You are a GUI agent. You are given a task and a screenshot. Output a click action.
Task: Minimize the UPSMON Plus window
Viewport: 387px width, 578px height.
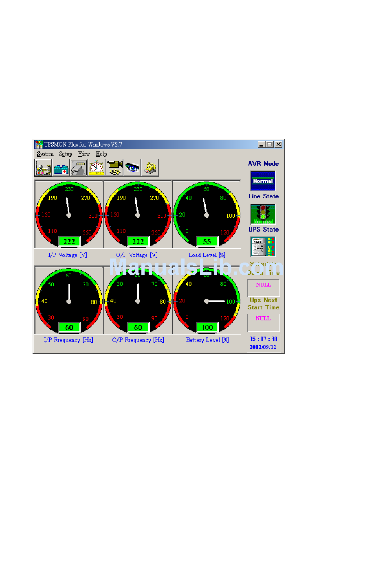click(261, 144)
